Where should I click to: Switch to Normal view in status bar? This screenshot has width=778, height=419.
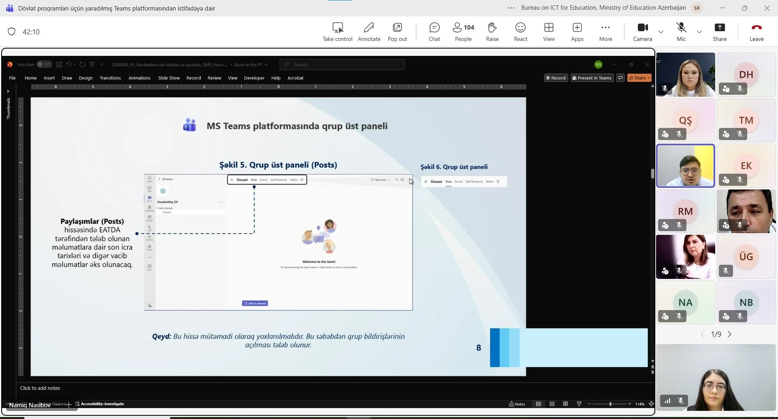coord(539,404)
